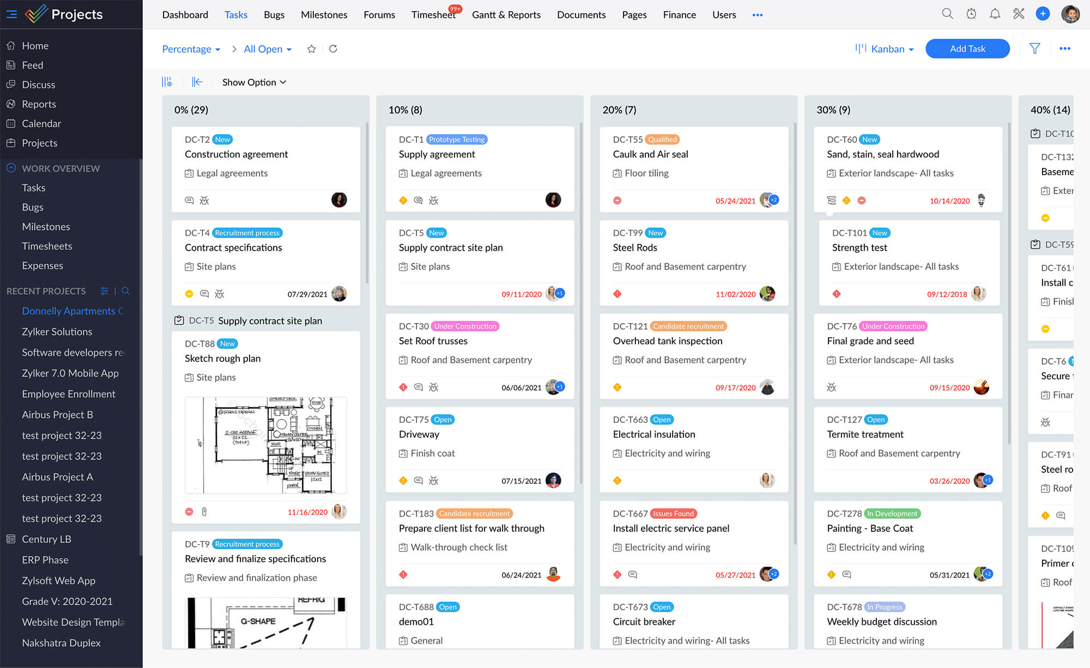Toggle the hamburger sidebar menu
The width and height of the screenshot is (1090, 668).
pos(11,14)
